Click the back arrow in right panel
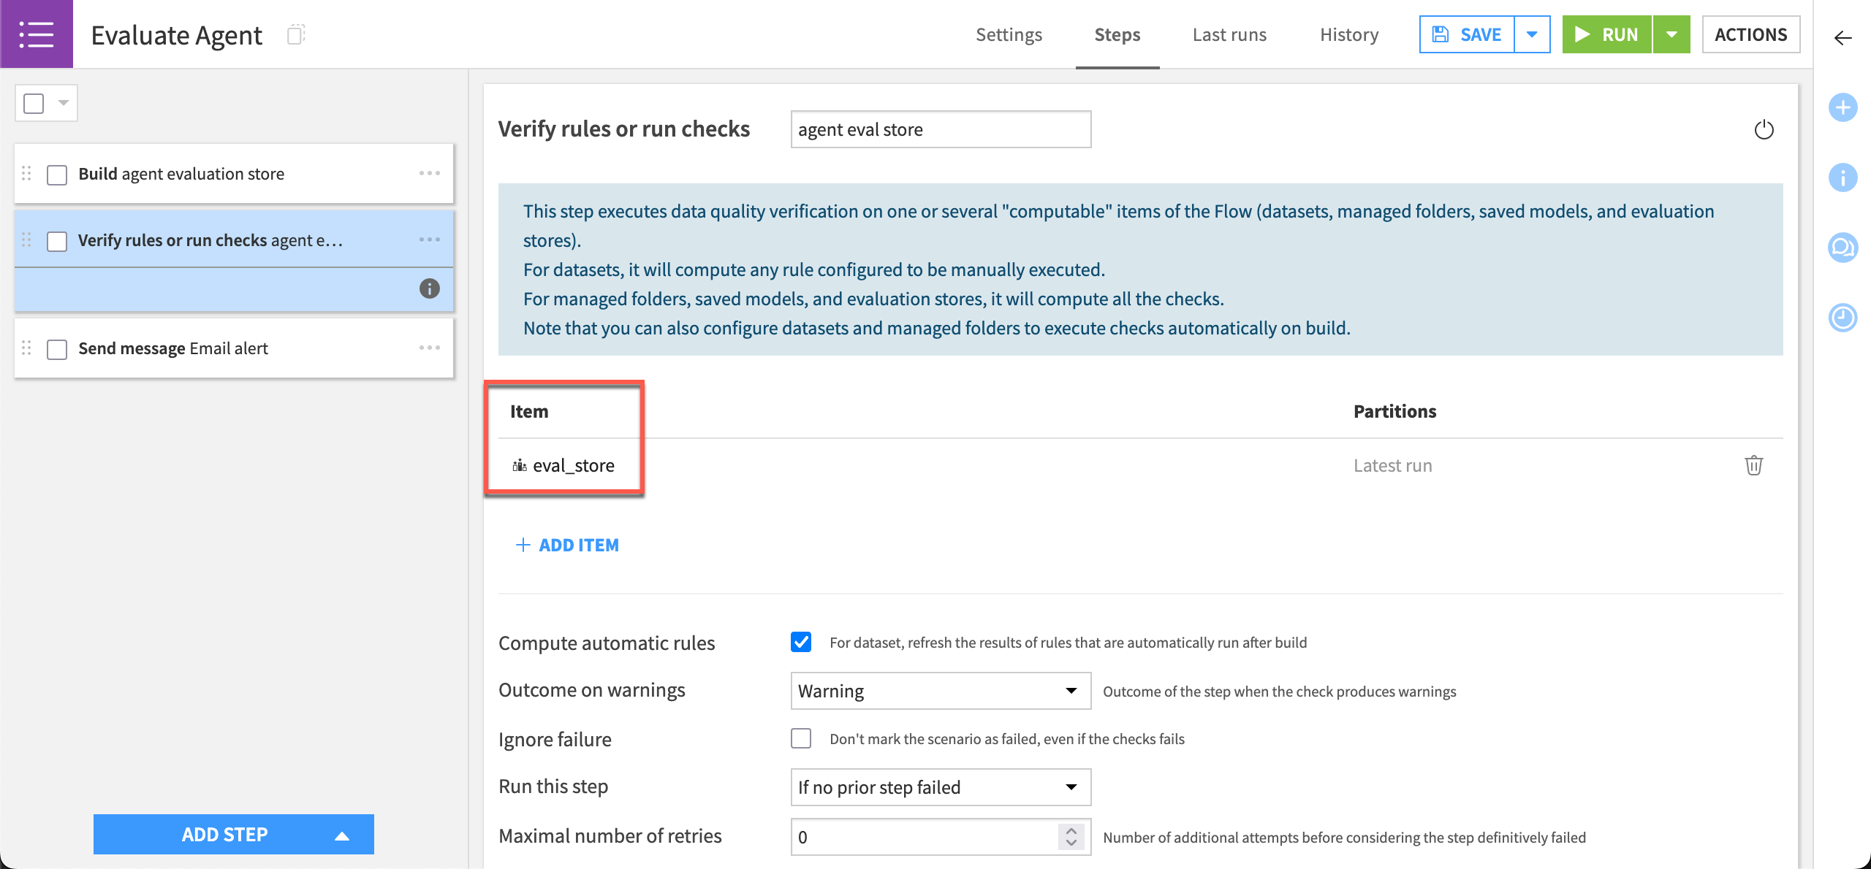The width and height of the screenshot is (1871, 869). click(x=1842, y=38)
